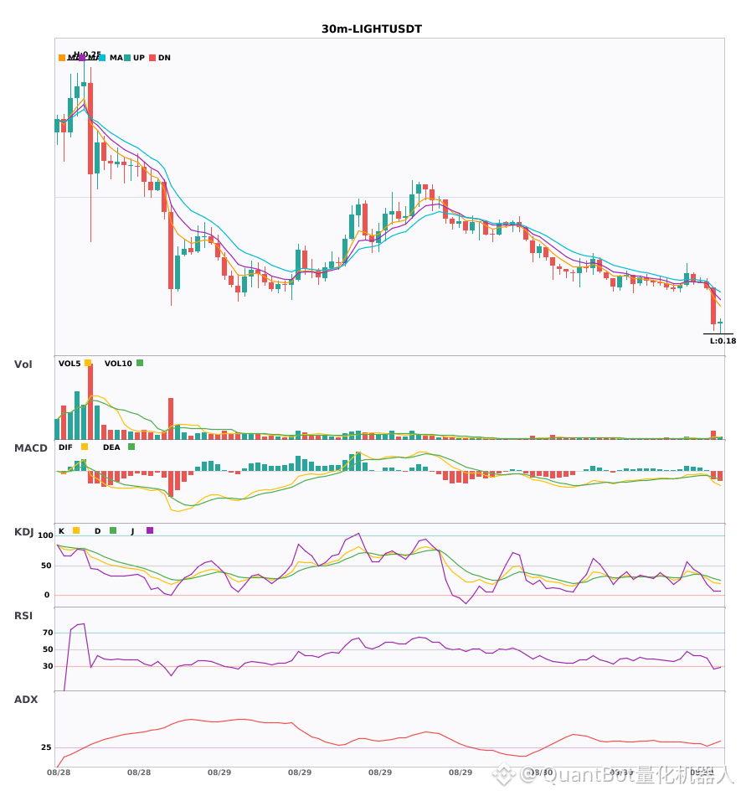
Task: Click the green DEA legend swatch
Action: point(131,447)
